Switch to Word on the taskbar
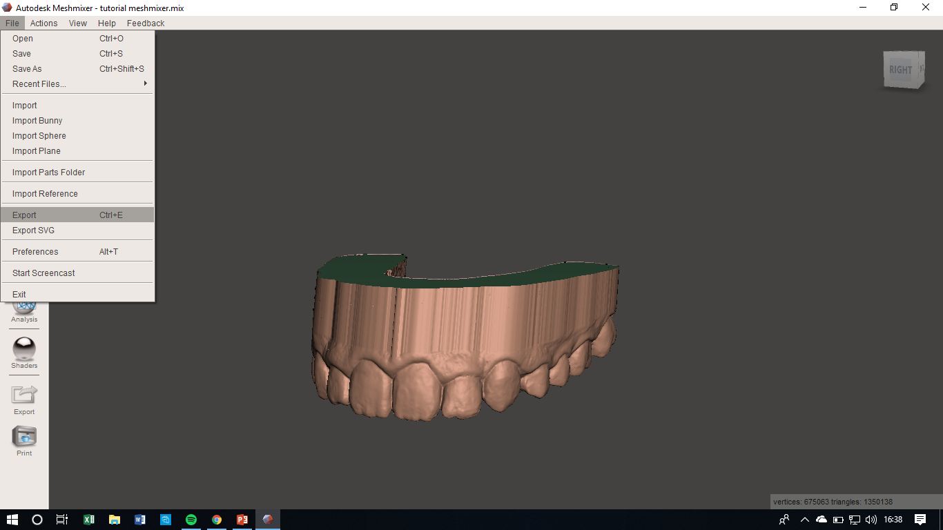The image size is (943, 530). 140,520
